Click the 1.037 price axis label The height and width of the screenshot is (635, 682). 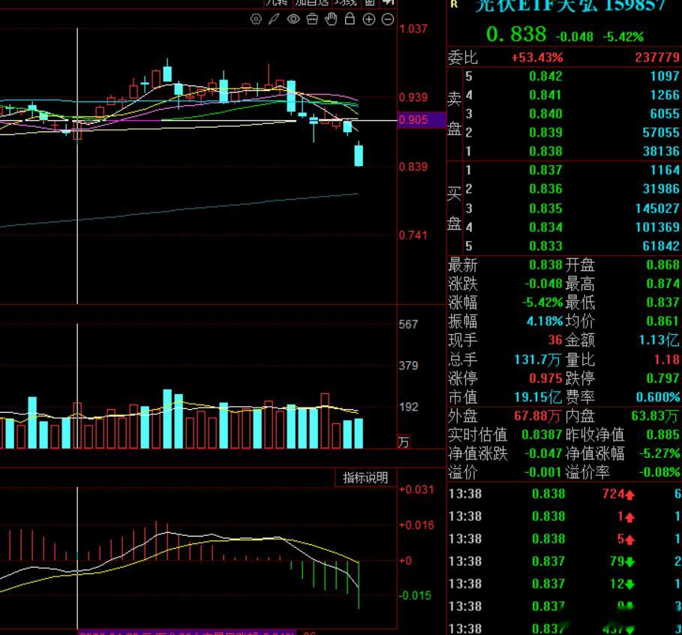(x=413, y=29)
